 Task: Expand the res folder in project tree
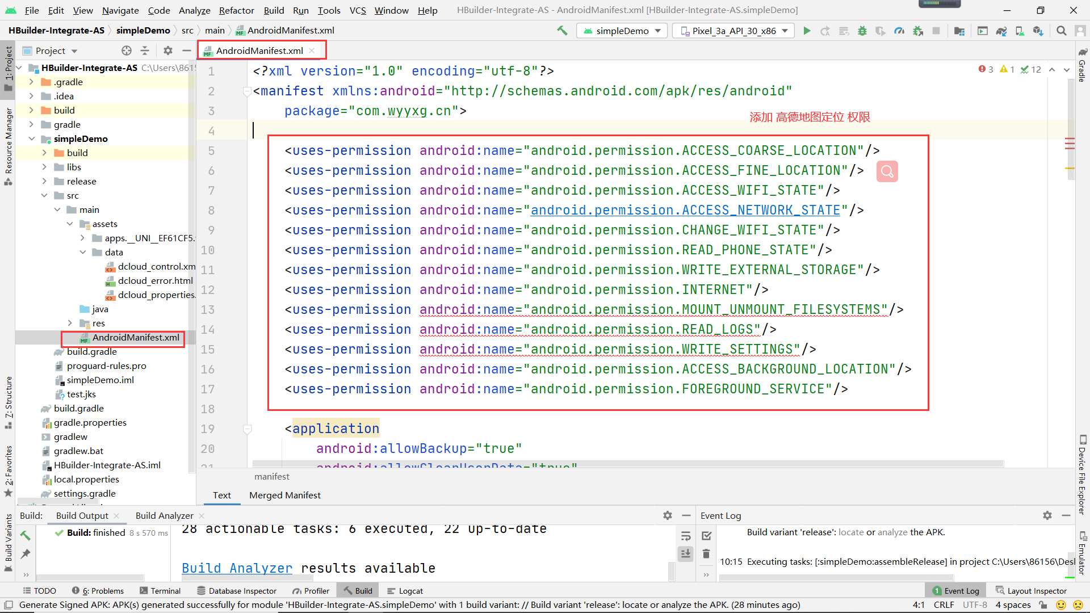click(x=70, y=323)
